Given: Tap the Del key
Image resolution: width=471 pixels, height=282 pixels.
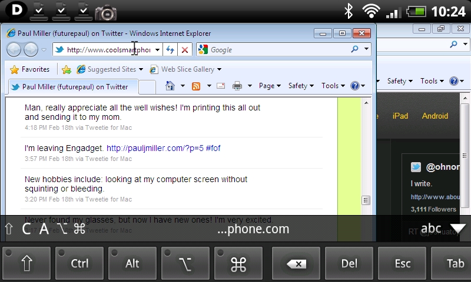Looking at the screenshot, I should click(349, 263).
